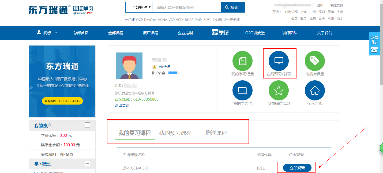Open the 大学生公益课 link
Viewport: 383px width, 173px height.
click(213, 20)
